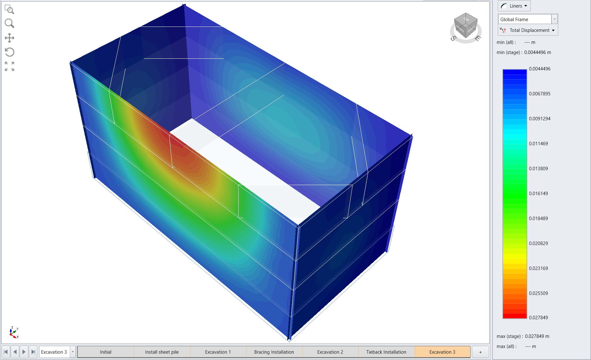Click the Total Displacement vector icon
The image size is (591, 360).
coord(503,30)
